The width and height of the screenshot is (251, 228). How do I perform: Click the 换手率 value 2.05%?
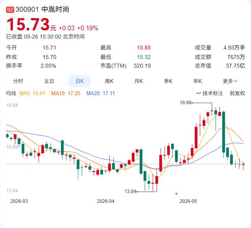click(x=48, y=66)
